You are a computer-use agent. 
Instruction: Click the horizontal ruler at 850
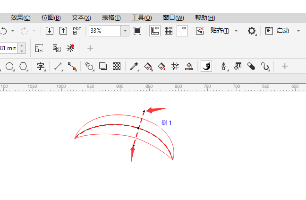pos(149,87)
